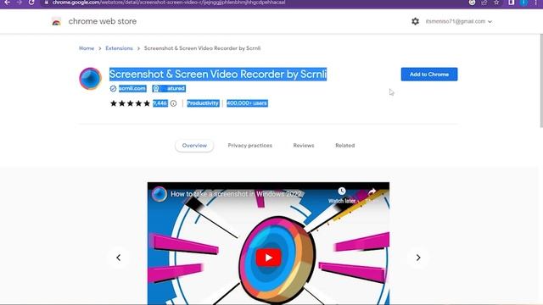Select the Overview tab
543x305 pixels.
194,146
